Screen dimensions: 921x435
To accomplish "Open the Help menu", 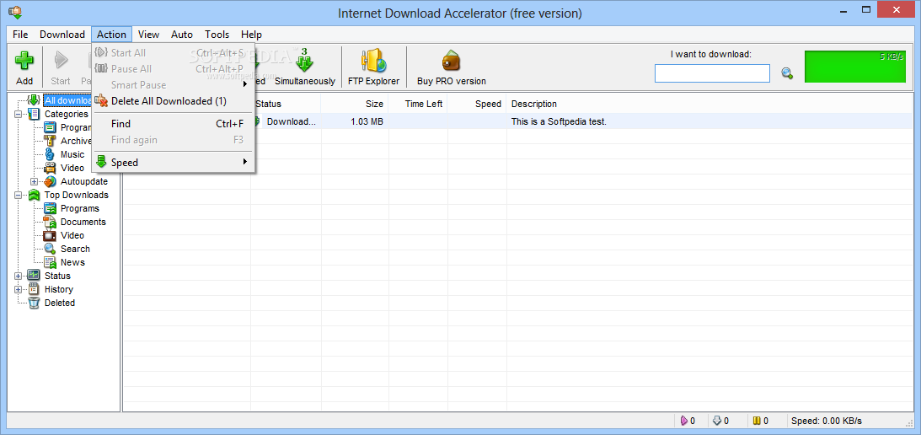I will 251,34.
